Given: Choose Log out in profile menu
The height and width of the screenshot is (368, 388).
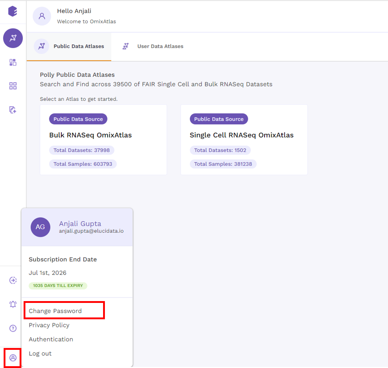Looking at the screenshot, I should [40, 353].
